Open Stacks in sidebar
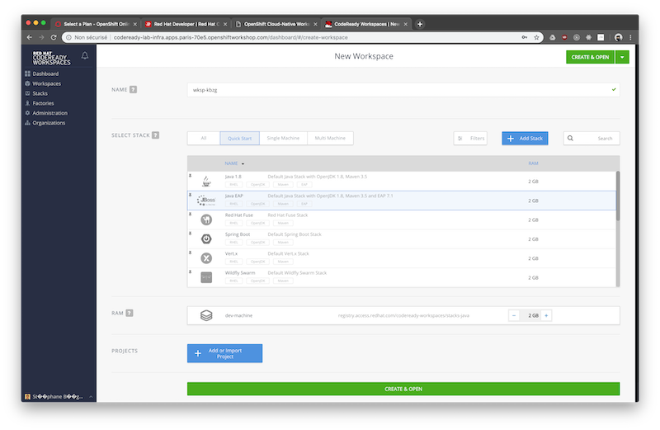Screen dimensions: 660x430 (40, 93)
